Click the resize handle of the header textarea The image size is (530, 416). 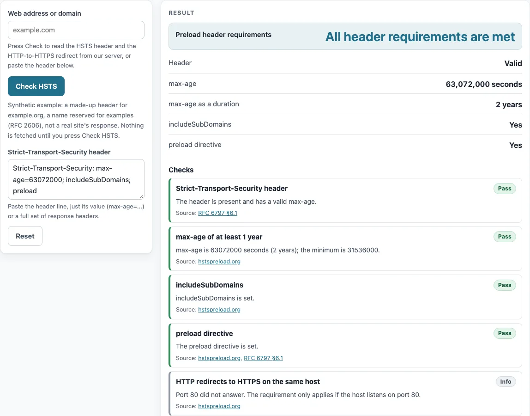tap(142, 196)
